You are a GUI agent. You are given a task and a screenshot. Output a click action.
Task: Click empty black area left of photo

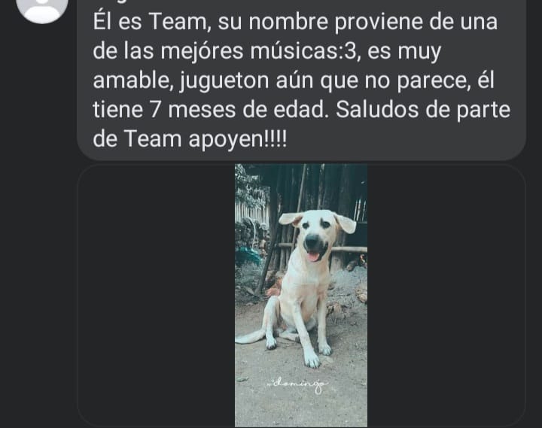(157, 296)
